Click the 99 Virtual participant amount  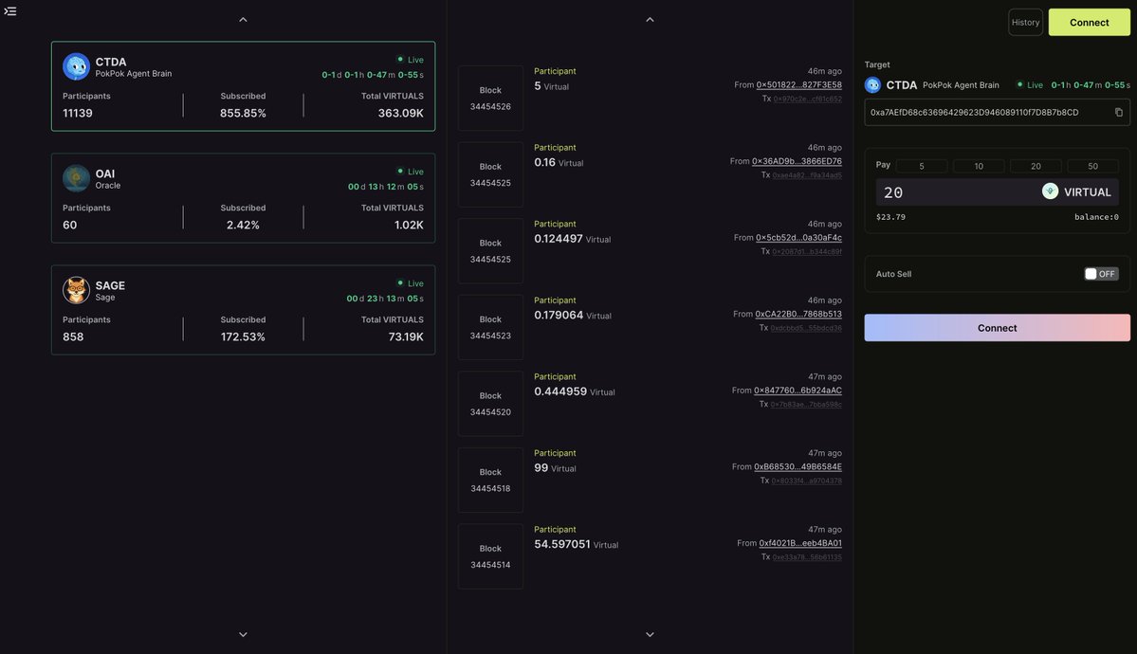tap(555, 467)
